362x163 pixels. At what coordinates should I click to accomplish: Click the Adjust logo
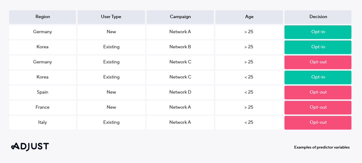tap(30, 147)
